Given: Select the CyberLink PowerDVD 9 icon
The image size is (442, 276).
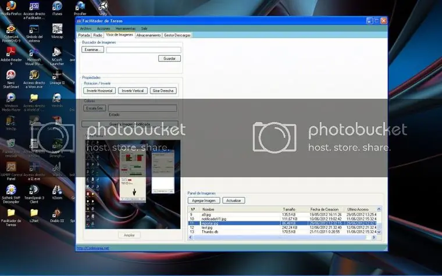Looking at the screenshot, I should pyautogui.click(x=10, y=33).
